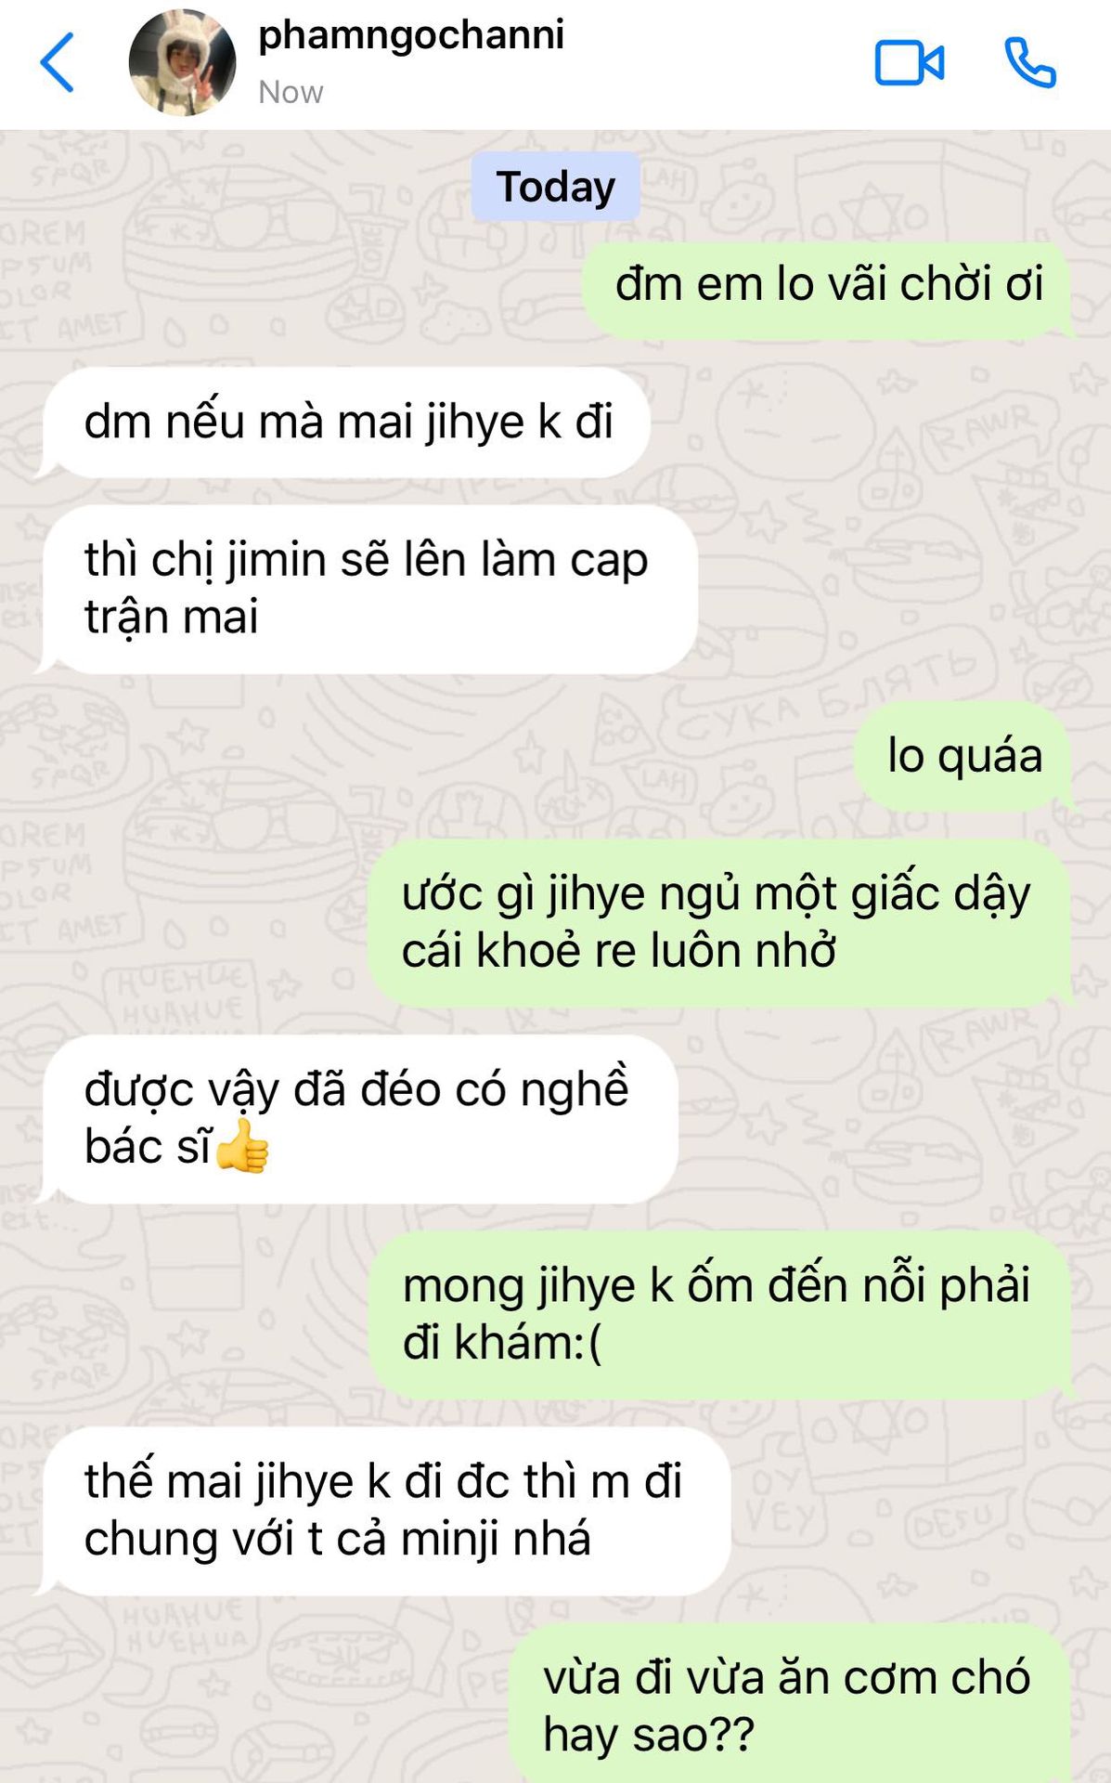Select the 'được vậy đã đéo có nghề' bubble
Viewport: 1111px width, 1783px height.
pos(360,1119)
